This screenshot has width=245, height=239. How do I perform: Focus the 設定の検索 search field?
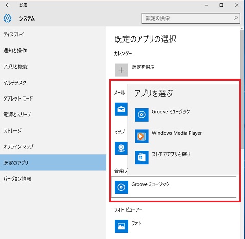coord(191,18)
